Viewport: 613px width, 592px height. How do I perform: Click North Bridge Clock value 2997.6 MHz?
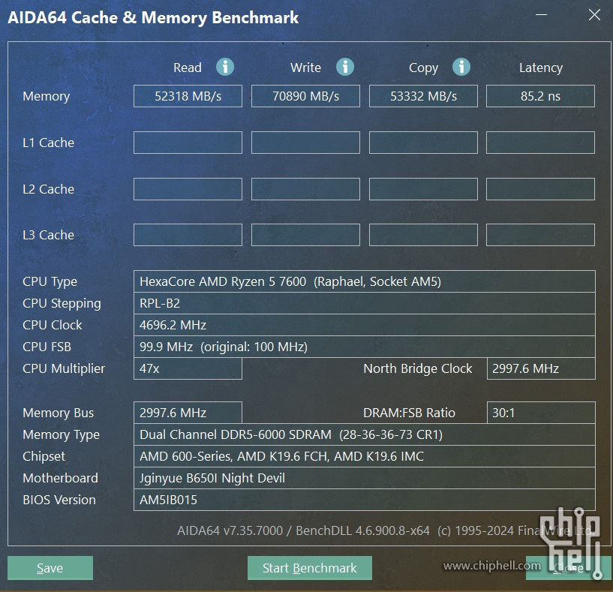[541, 368]
